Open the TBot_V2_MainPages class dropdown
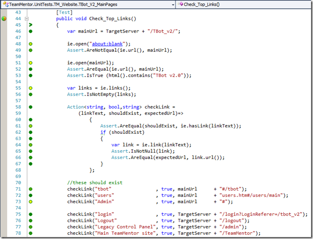The width and height of the screenshot is (313, 239). 172,4
